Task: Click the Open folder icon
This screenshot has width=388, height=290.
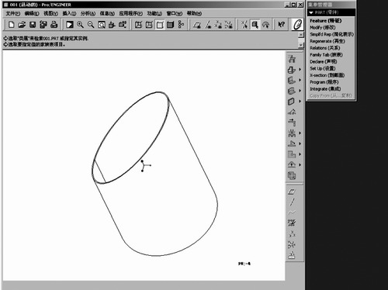Action: pyautogui.click(x=22, y=25)
